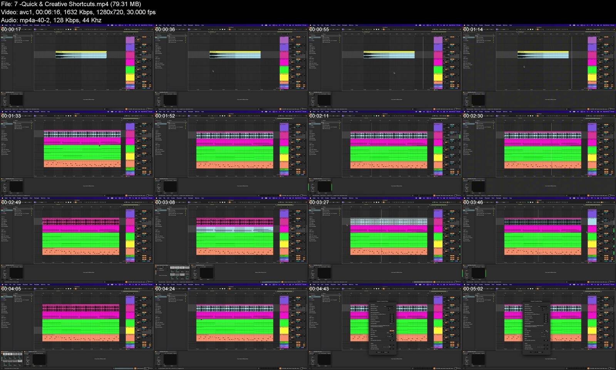The width and height of the screenshot is (616, 370).
Task: Click the magenta clip in the 00:02:11 frame
Action: [389, 142]
